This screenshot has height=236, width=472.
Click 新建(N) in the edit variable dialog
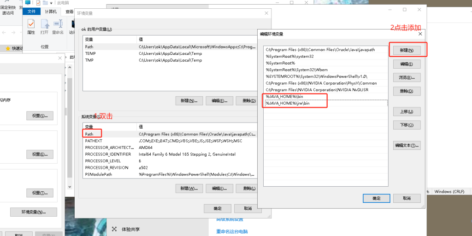pyautogui.click(x=407, y=50)
